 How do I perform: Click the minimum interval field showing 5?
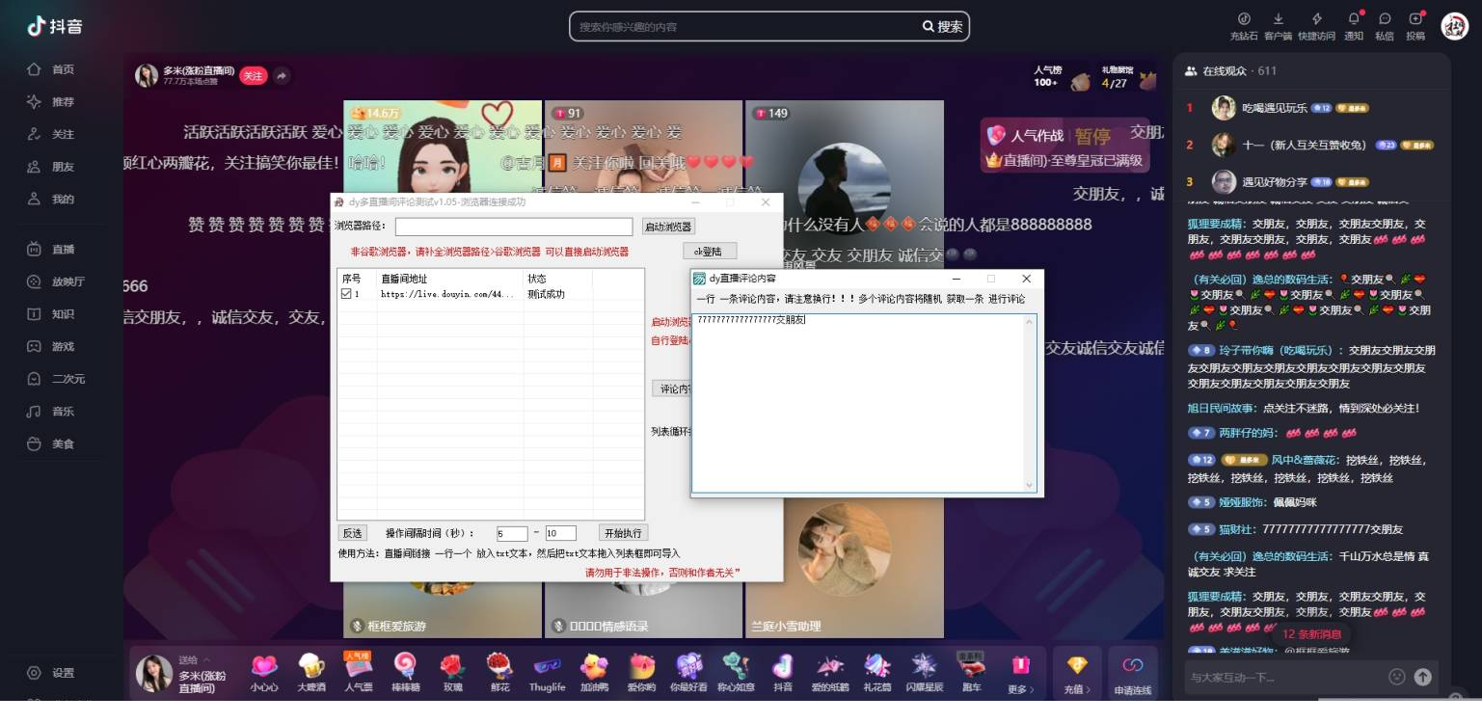tap(512, 533)
